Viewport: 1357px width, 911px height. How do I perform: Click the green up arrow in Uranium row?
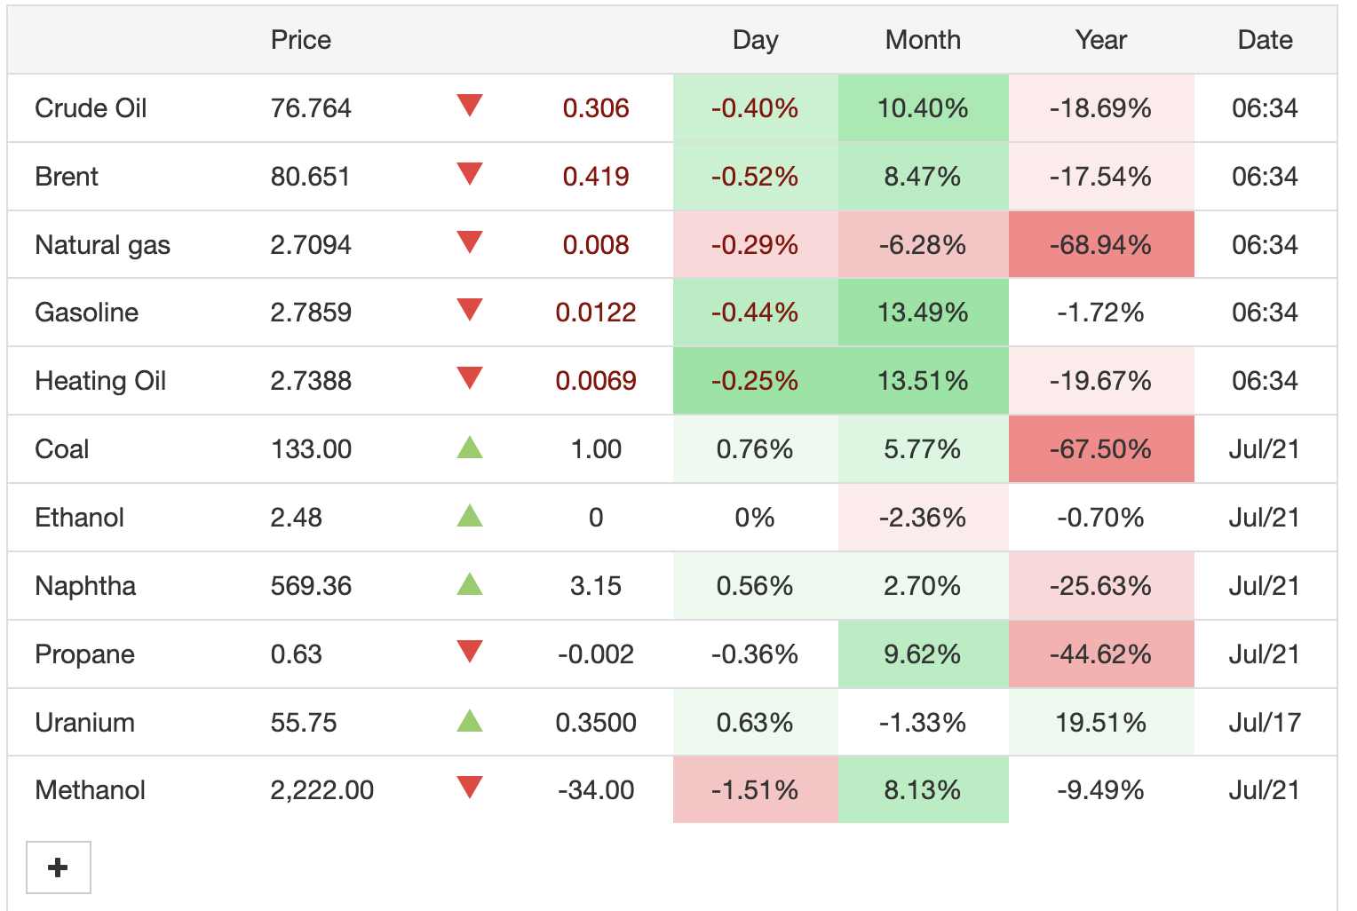click(x=470, y=720)
